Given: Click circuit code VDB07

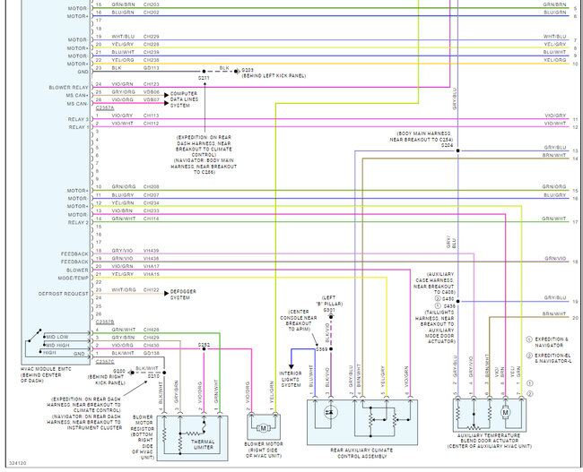Looking at the screenshot, I should coord(152,100).
